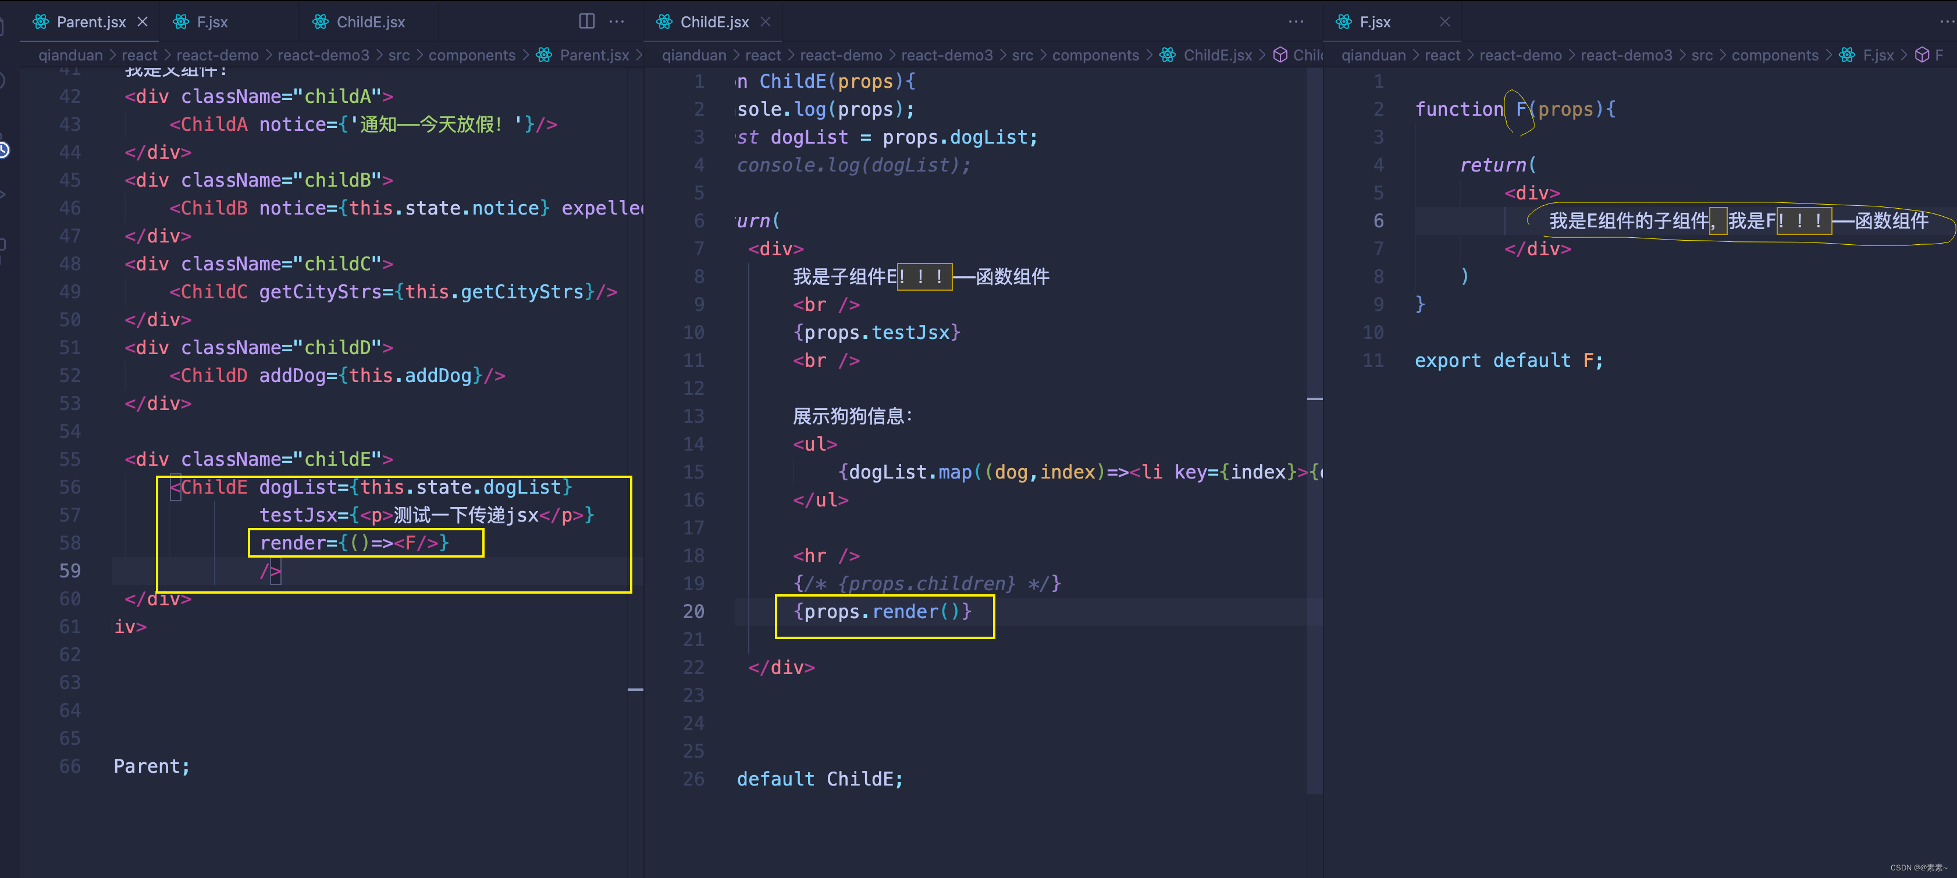Select the ChildE.jsx tab in middle group
The height and width of the screenshot is (878, 1957).
point(714,22)
